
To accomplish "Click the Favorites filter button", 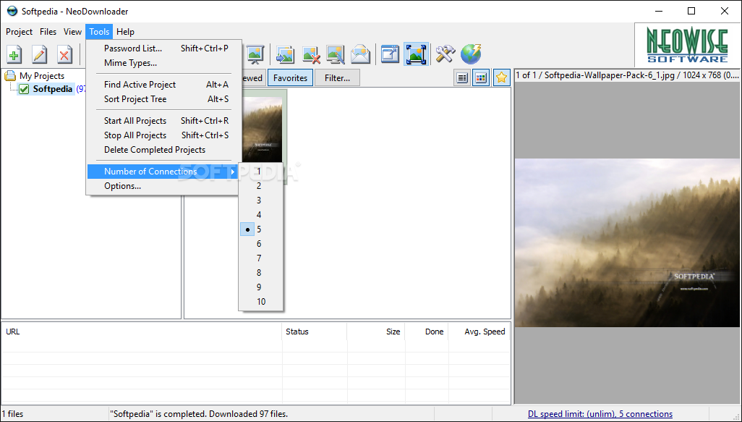I will tap(290, 77).
